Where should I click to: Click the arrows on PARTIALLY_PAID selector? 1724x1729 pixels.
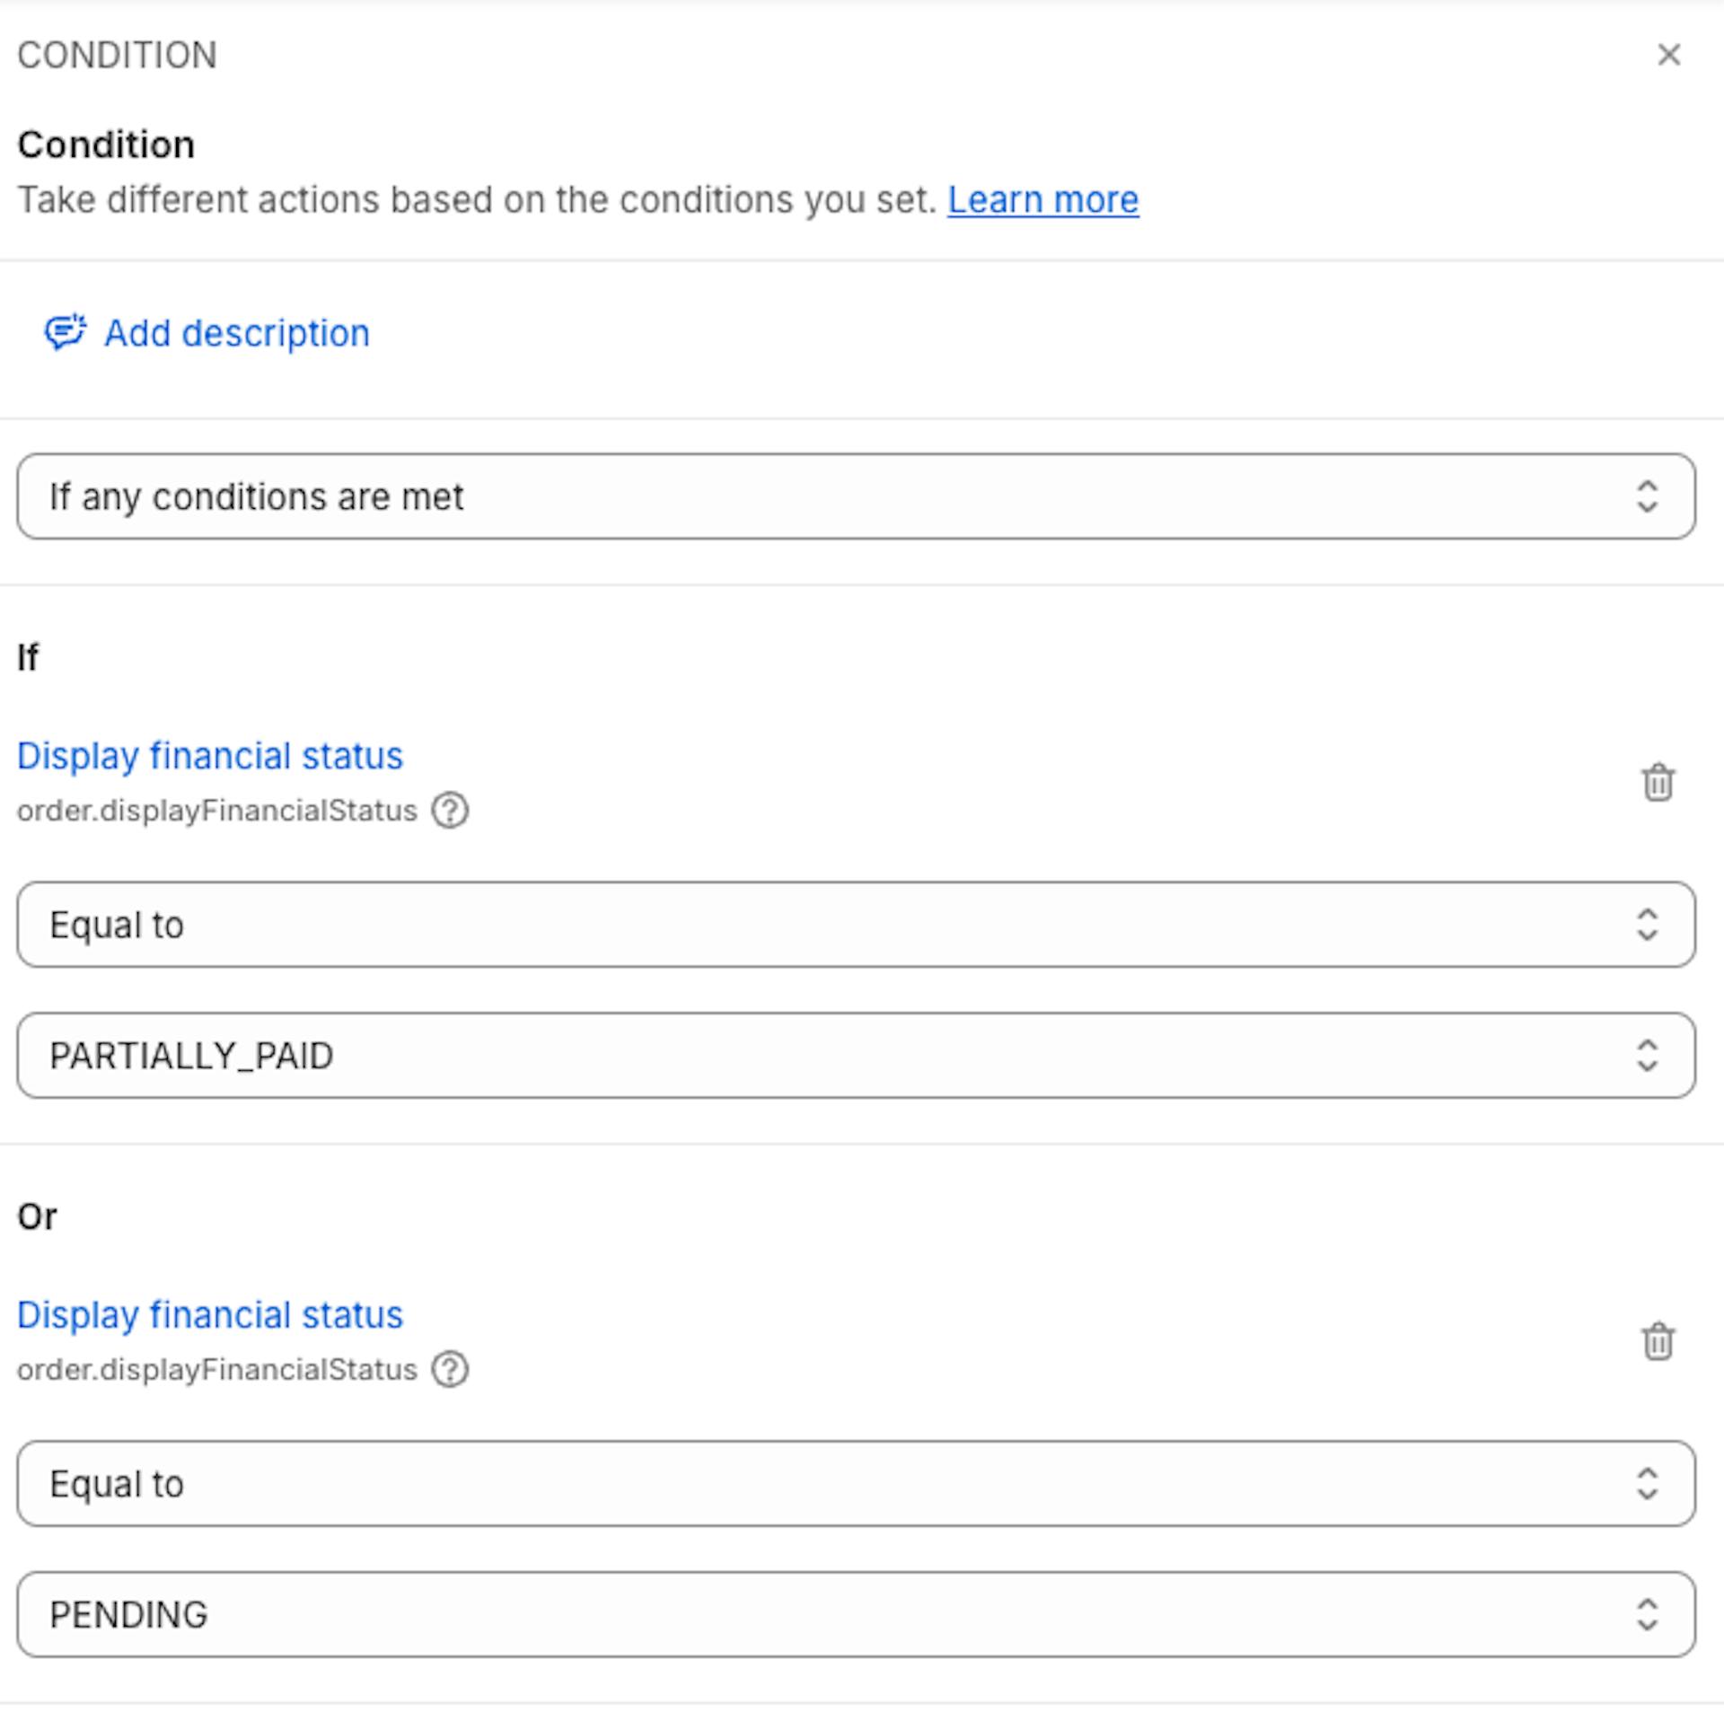[x=1646, y=1056]
